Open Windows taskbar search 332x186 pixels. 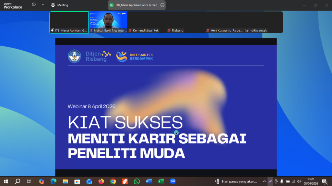(18, 181)
